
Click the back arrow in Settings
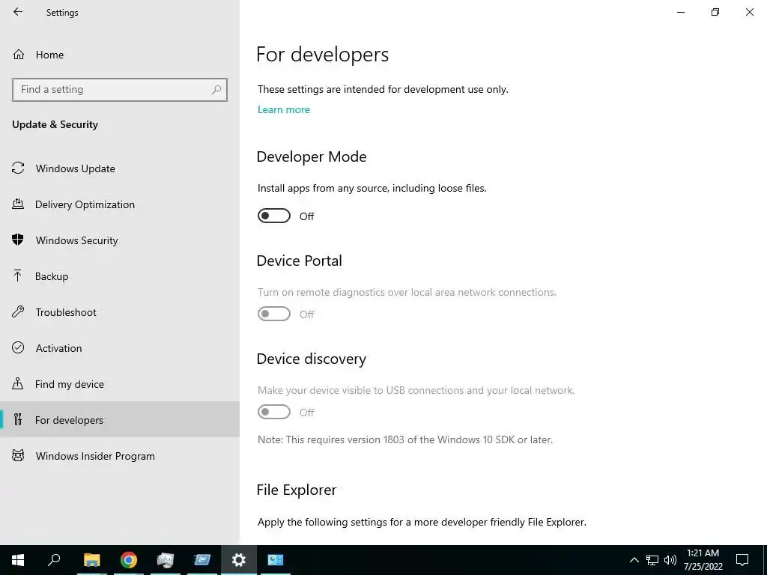18,12
